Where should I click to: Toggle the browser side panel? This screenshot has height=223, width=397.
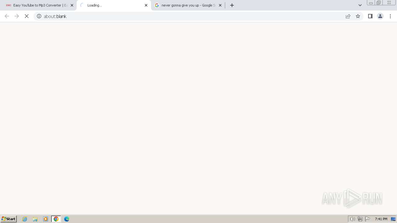click(370, 16)
